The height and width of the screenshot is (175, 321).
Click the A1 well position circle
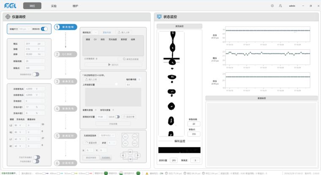pos(125,137)
